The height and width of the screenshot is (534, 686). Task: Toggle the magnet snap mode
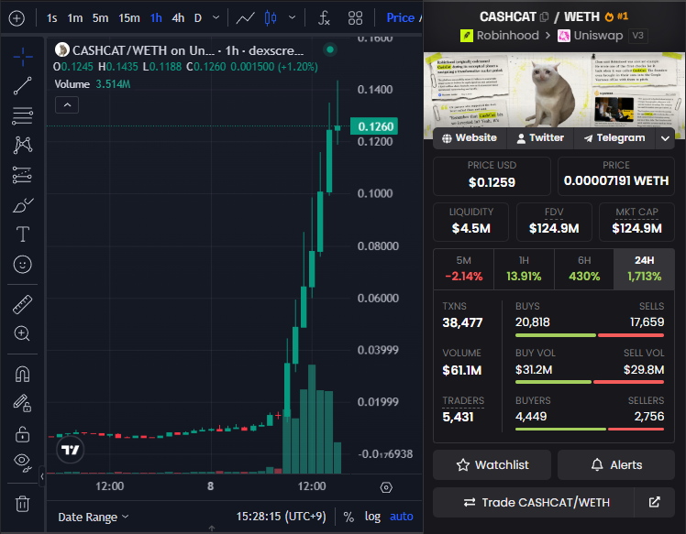coord(22,374)
